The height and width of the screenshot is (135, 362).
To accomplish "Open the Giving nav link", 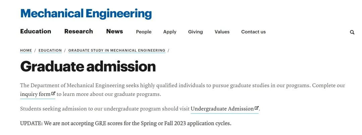I will coord(195,32).
